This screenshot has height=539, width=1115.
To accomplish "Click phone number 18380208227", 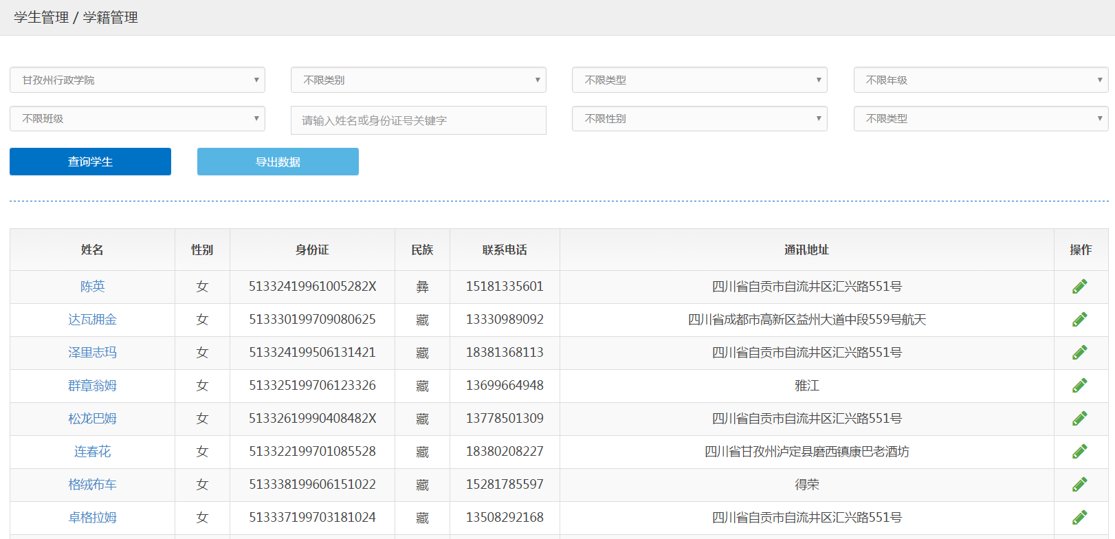I will pos(505,452).
